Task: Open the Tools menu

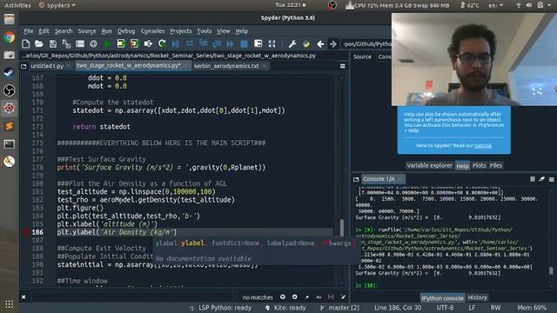Action: [x=205, y=31]
